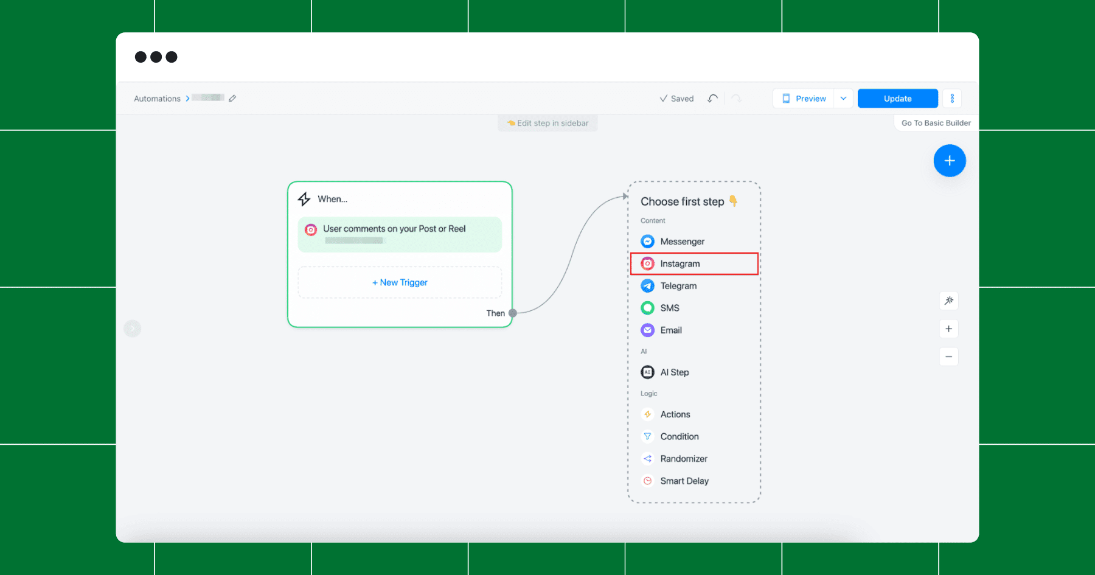Select Instagram as the first step
1095x575 pixels.
[694, 263]
